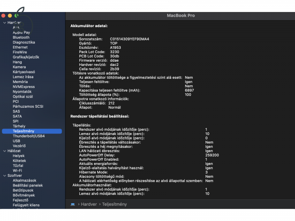The width and height of the screenshot is (295, 221).
Task: Click the Akkumulátor adatai heading
Action: click(x=89, y=26)
